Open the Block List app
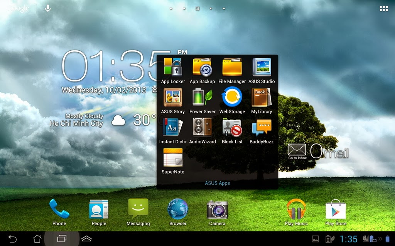This screenshot has width=395, height=246. (232, 128)
